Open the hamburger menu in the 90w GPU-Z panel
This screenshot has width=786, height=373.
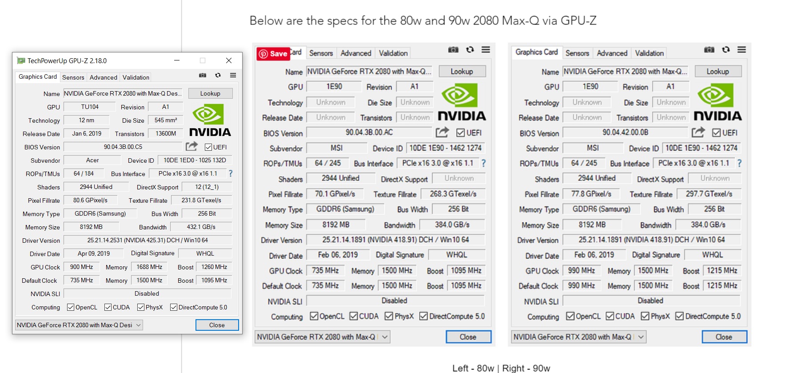click(742, 50)
